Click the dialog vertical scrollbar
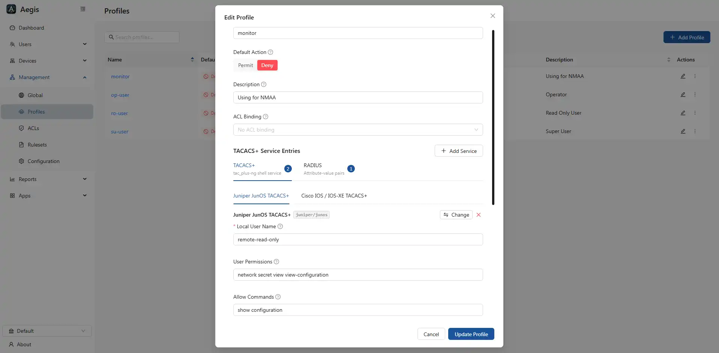Image resolution: width=719 pixels, height=353 pixels. pyautogui.click(x=493, y=117)
